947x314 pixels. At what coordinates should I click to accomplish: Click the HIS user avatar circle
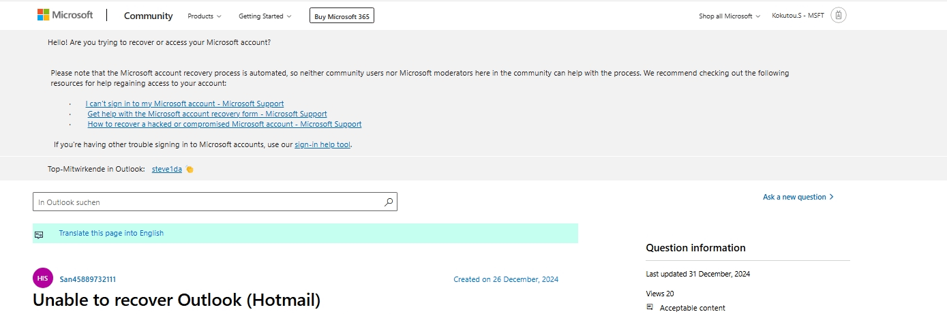pyautogui.click(x=43, y=278)
